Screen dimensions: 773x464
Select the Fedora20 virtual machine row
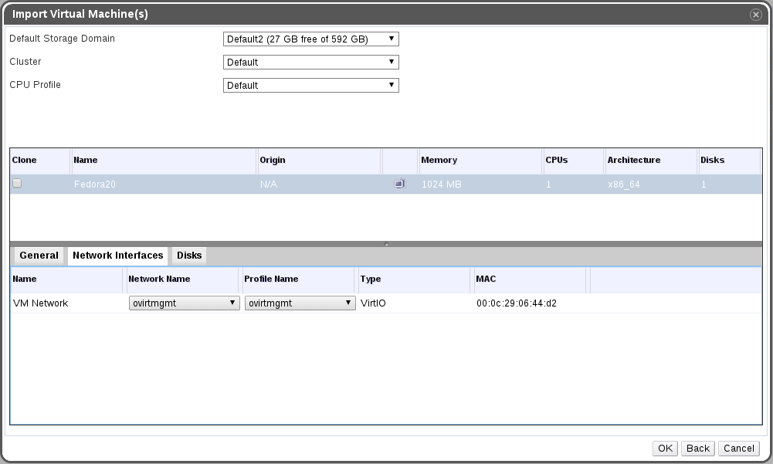tap(154, 185)
